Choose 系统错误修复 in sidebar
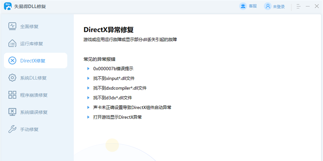The width and height of the screenshot is (323, 161). (x=36, y=112)
